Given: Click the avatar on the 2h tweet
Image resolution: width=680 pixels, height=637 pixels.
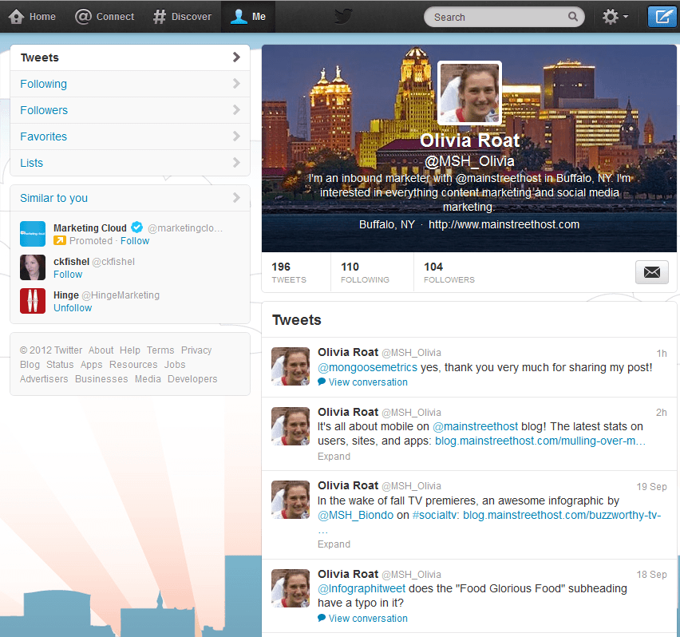Looking at the screenshot, I should (291, 426).
